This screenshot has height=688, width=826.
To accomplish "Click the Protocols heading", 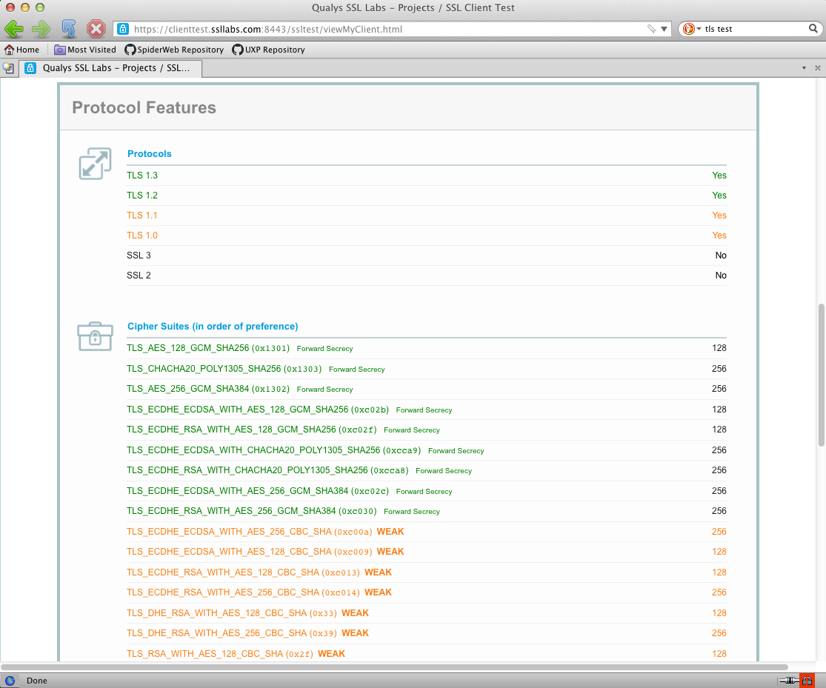I will tap(149, 154).
